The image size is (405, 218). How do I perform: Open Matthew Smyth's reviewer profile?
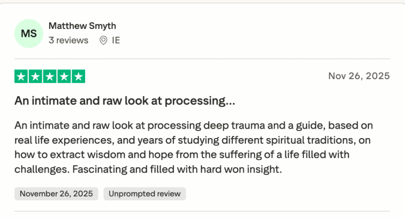82,26
